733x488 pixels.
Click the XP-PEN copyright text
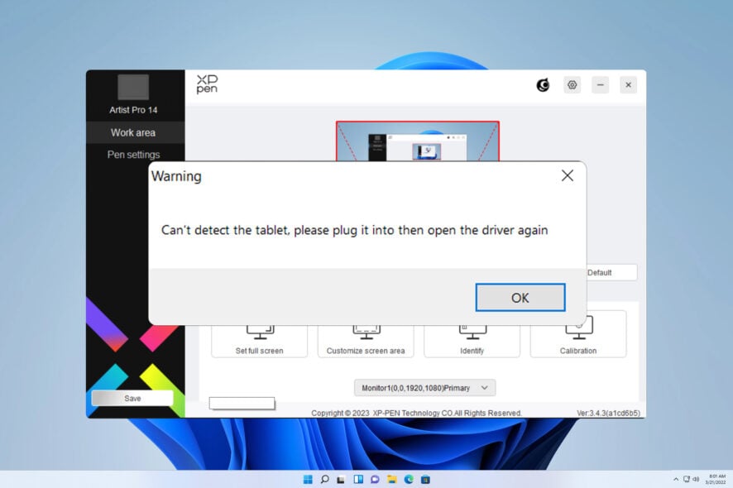tap(416, 414)
